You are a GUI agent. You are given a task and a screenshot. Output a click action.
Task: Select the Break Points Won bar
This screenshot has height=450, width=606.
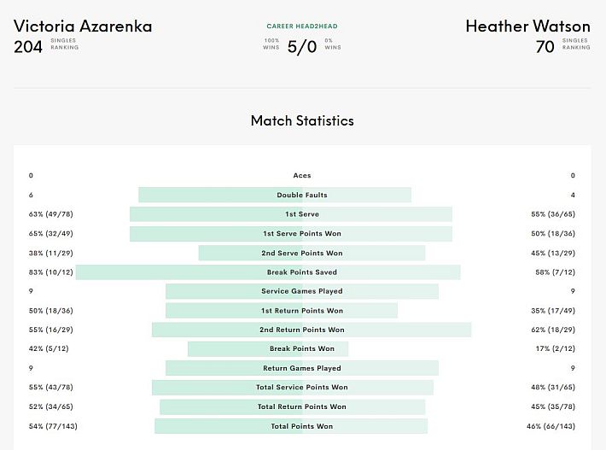click(268, 348)
